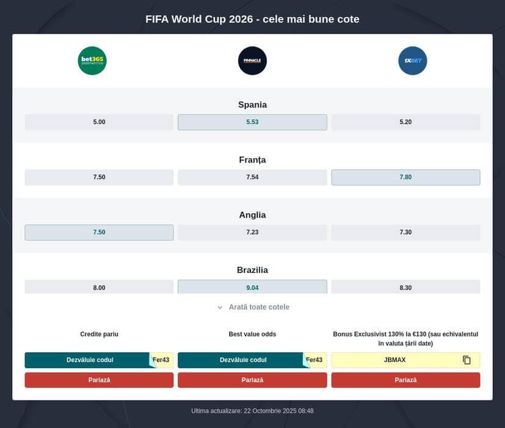The height and width of the screenshot is (428, 505).
Task: Click Spania odds 5.20 at 1xBet
Action: click(405, 122)
